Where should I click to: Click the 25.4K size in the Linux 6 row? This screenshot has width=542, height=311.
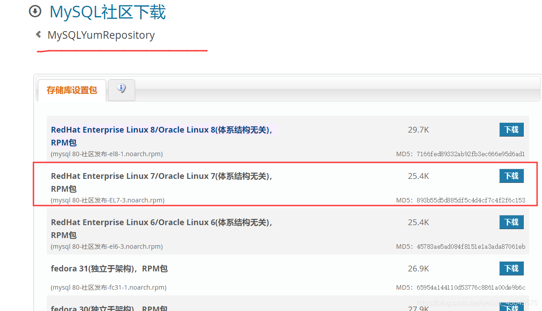click(418, 222)
